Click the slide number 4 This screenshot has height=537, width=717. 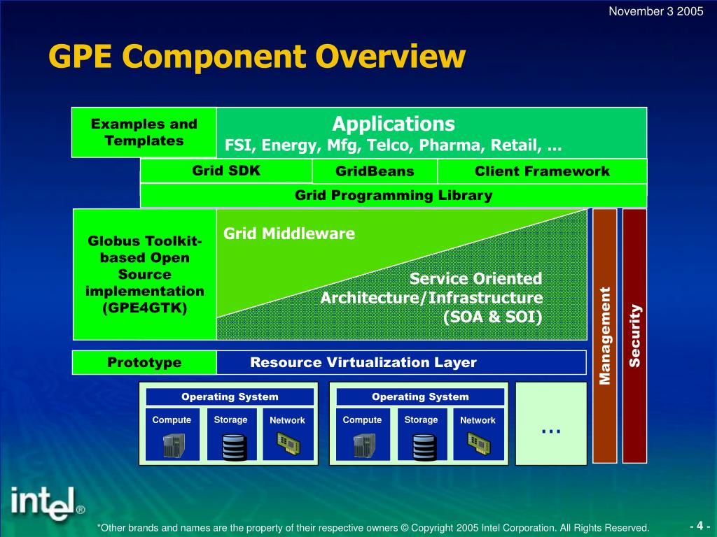[x=699, y=525]
